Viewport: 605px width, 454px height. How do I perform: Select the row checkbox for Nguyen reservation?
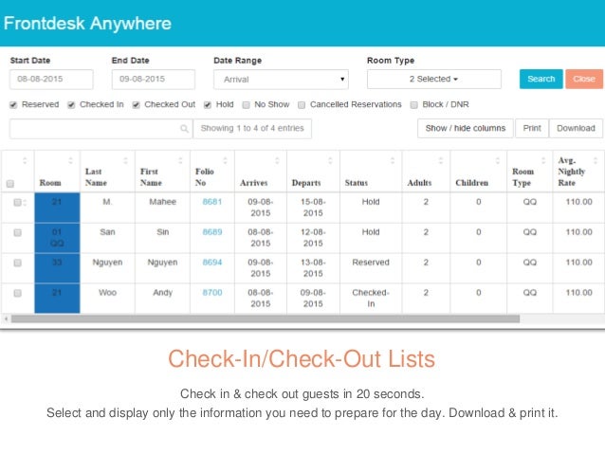[x=17, y=263]
